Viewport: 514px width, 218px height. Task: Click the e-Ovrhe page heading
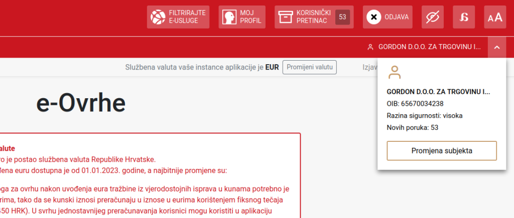(81, 103)
